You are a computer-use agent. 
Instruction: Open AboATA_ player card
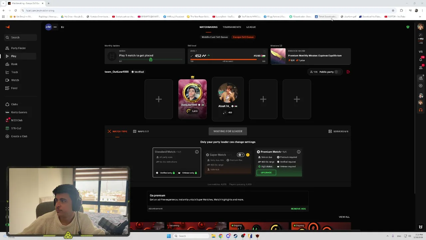click(x=228, y=99)
